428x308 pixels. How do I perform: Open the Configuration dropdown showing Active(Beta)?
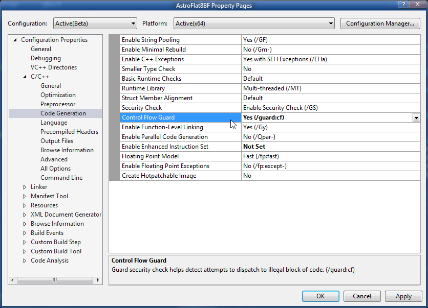(95, 23)
